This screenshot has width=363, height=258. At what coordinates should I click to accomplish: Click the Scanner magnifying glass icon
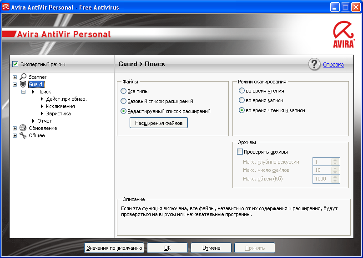(23, 77)
